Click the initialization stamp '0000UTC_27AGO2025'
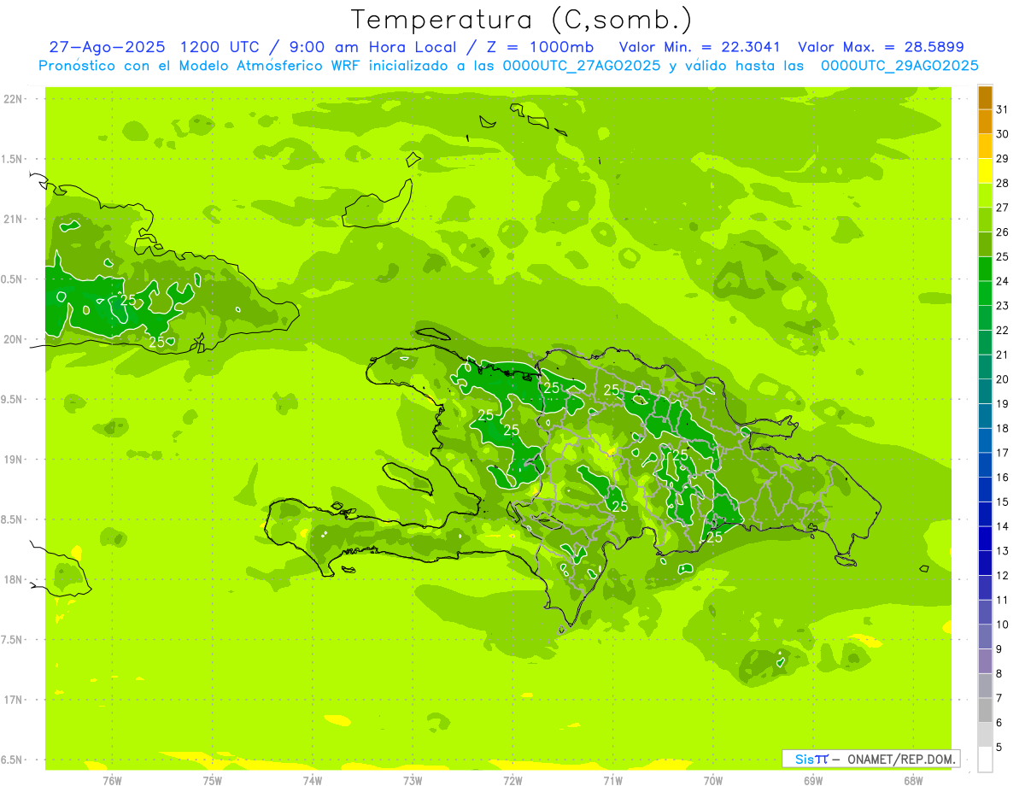Viewport: 1025px width, 792px height. 582,66
